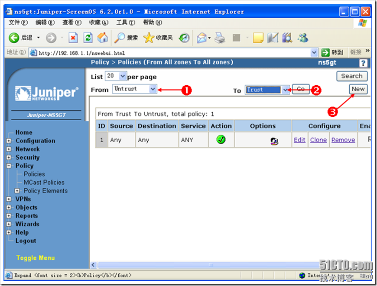
Task: Expand the Objects tree node
Action: [9, 208]
